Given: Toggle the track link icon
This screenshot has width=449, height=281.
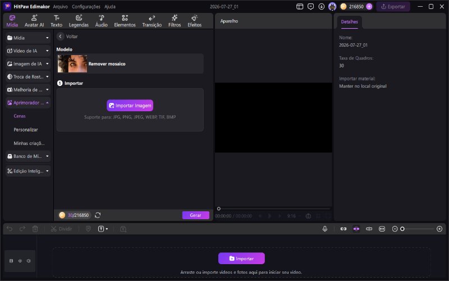Looking at the screenshot, I should point(343,229).
